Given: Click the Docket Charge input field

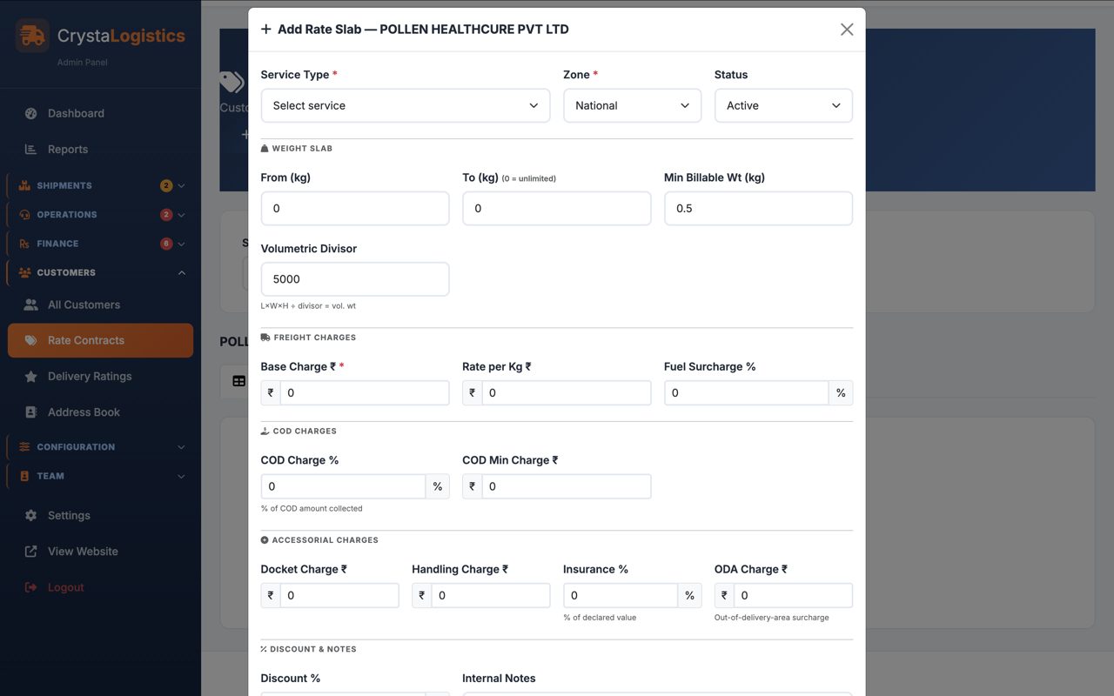Looking at the screenshot, I should pos(339,596).
